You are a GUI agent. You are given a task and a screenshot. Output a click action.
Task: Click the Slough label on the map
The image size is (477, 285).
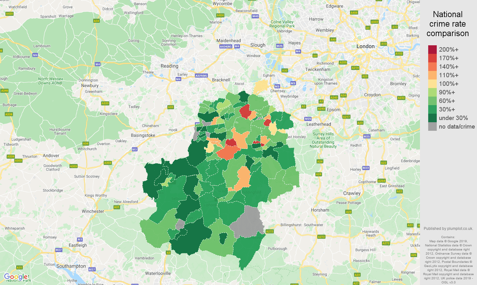pyautogui.click(x=258, y=45)
